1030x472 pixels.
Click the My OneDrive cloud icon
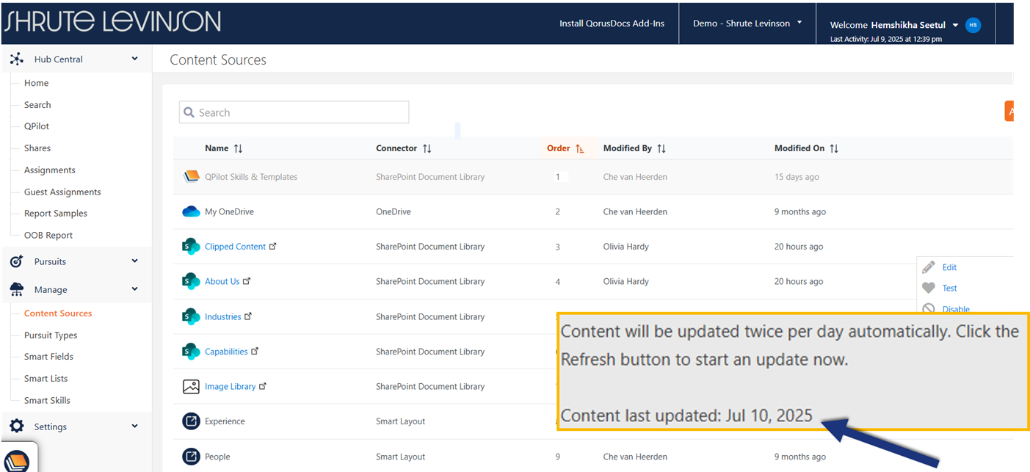(x=191, y=212)
